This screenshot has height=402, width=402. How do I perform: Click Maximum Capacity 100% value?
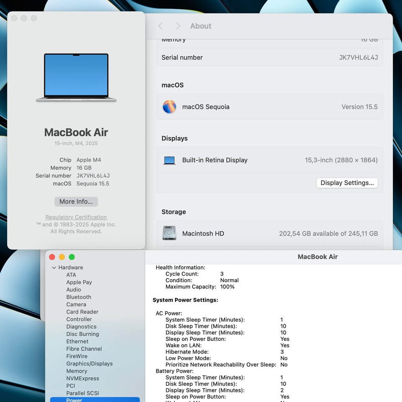pos(227,287)
